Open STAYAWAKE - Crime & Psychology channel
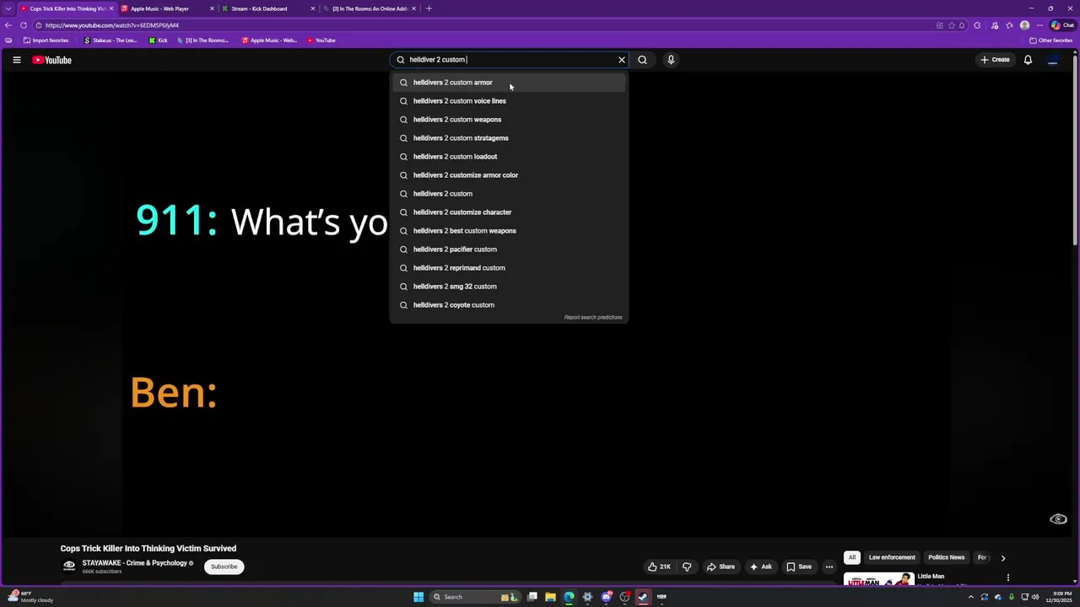This screenshot has width=1080, height=607. pos(134,563)
